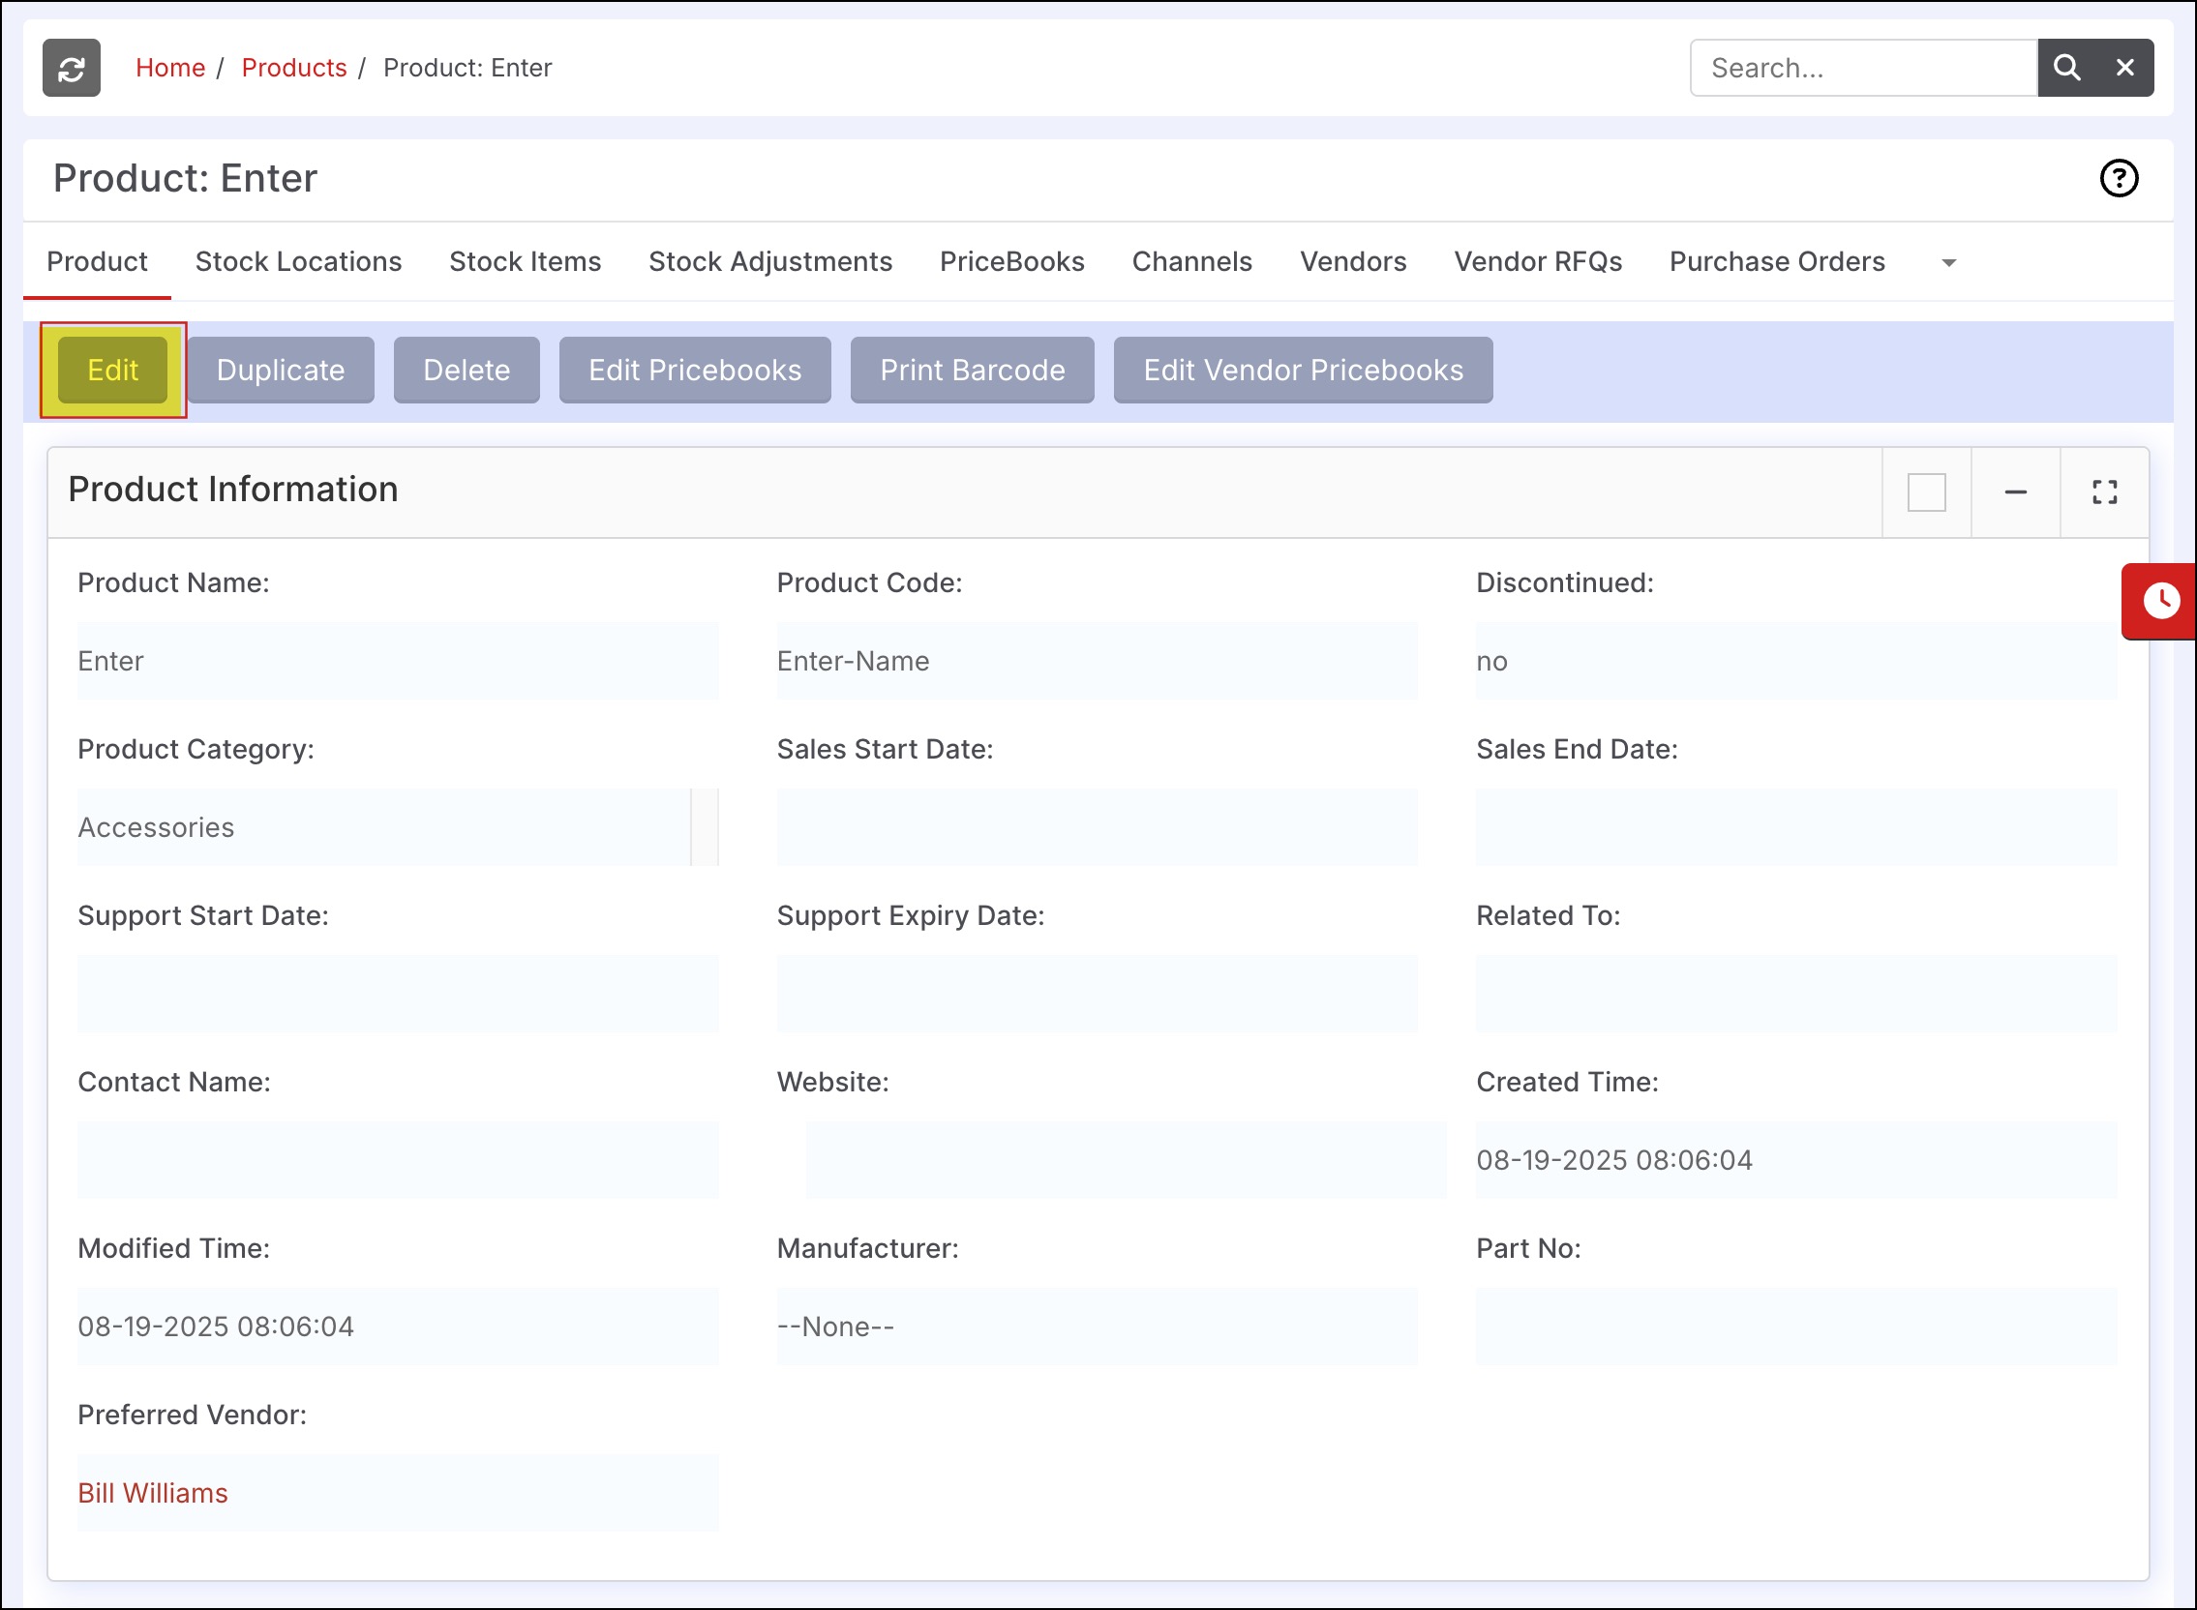This screenshot has width=2197, height=1610.
Task: Click the Edit button
Action: point(113,371)
